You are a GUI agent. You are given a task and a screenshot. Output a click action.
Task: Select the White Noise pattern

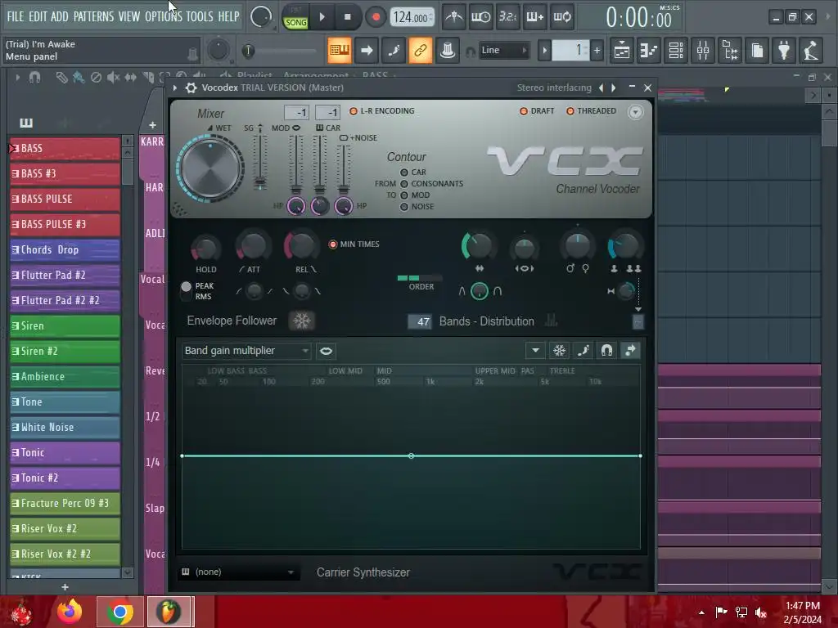(x=65, y=427)
